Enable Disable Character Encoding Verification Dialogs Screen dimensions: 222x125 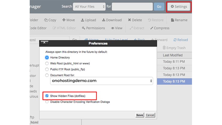[x=47, y=102]
